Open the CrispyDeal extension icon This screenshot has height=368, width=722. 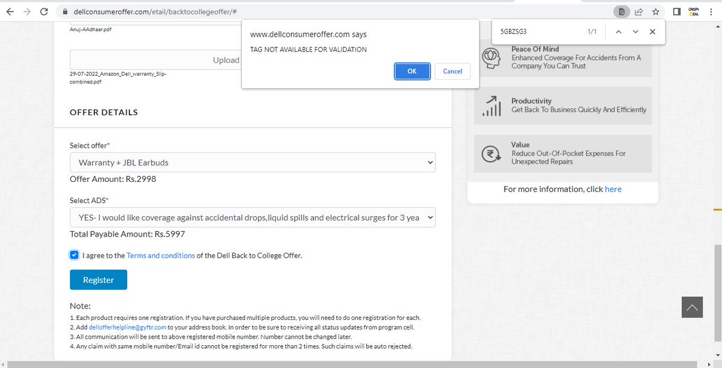(693, 11)
